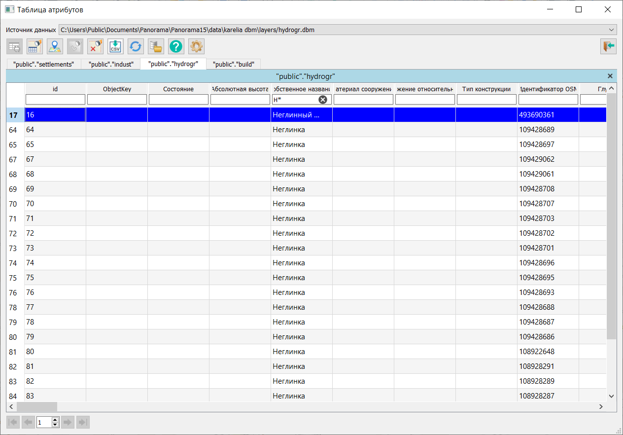The image size is (623, 435).
Task: Open settings with the gear icon
Action: (x=196, y=47)
